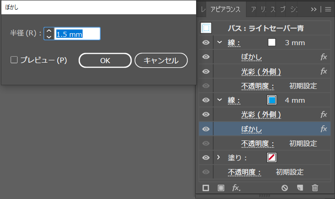Viewport: 335px width, 199px height.
Task: Click fx icon on 光彩(外側) of 3 mm stroke
Action: coord(323,71)
